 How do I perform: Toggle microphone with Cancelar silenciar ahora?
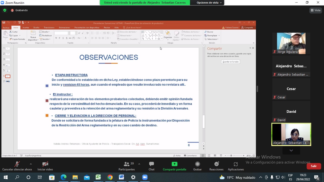coord(17,164)
